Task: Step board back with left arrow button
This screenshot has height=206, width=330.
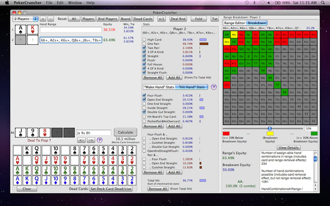Action: (x=82, y=140)
